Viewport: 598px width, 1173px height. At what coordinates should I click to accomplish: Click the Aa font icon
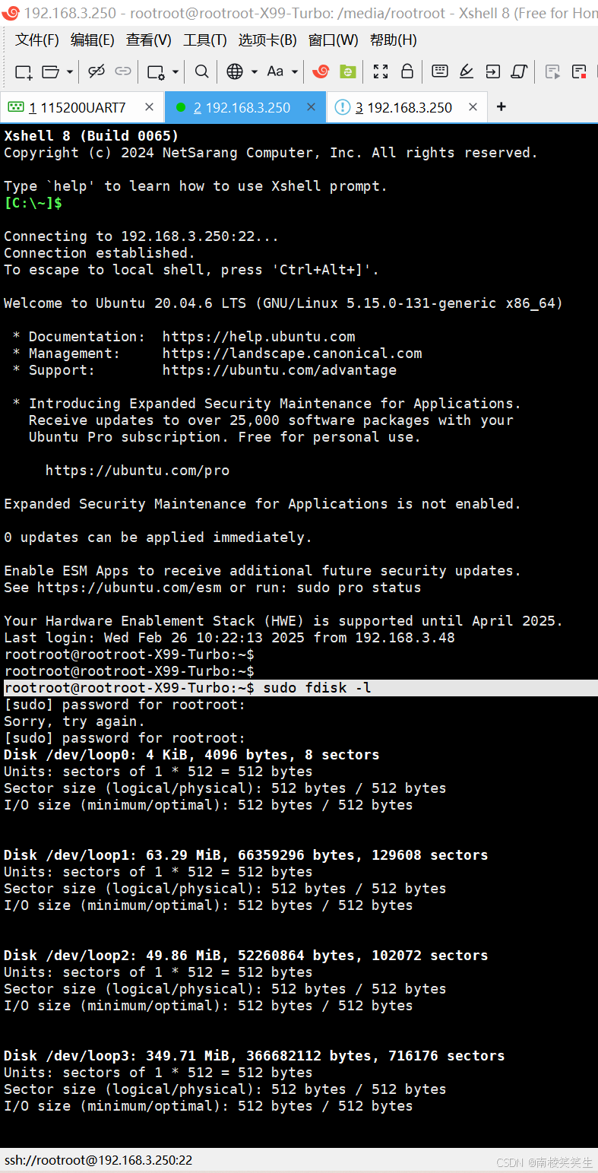tap(275, 71)
